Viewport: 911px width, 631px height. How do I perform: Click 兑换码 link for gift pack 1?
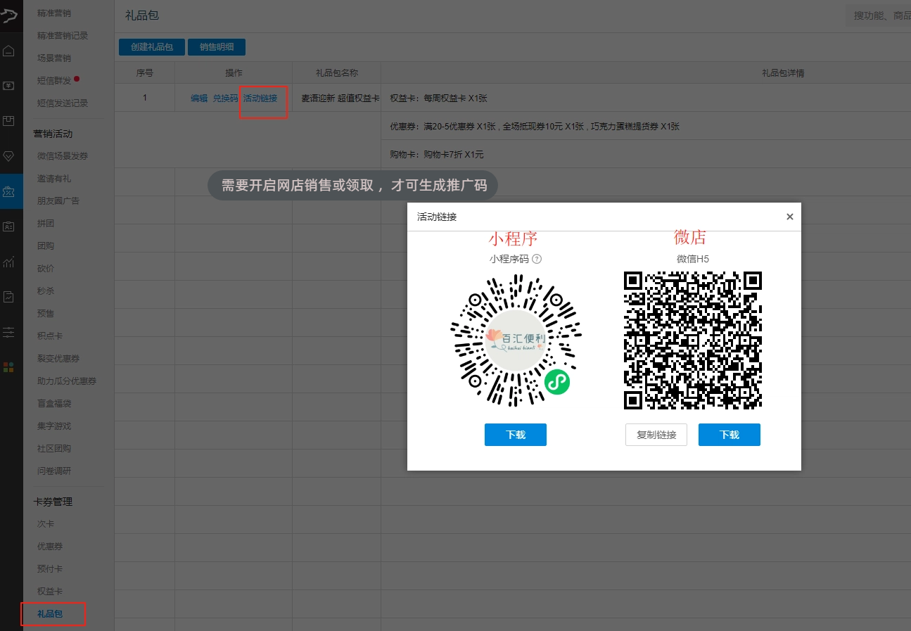point(226,98)
